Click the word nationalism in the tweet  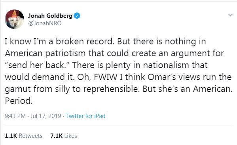pos(166,65)
